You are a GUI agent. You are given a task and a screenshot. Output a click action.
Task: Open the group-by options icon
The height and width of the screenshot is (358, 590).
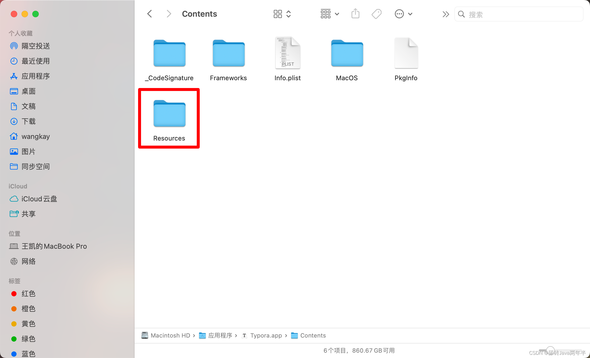325,14
